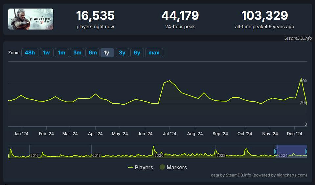The height and width of the screenshot is (185, 315).
Task: Click the right navigator range handle
Action: tap(306, 151)
